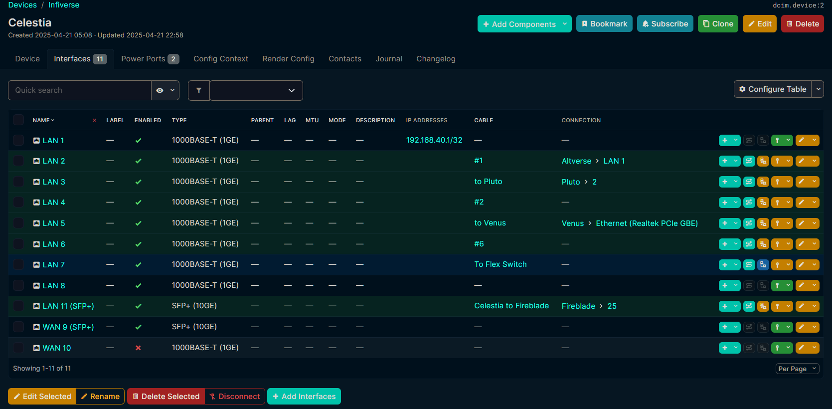Viewport: 832px width, 409px height.
Task: Select the WAN 9 (SFP+) row checkbox
Action: pos(18,327)
